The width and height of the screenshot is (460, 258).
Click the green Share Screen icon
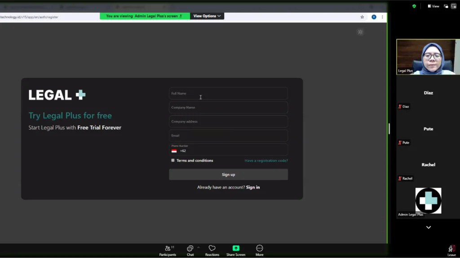point(236,248)
